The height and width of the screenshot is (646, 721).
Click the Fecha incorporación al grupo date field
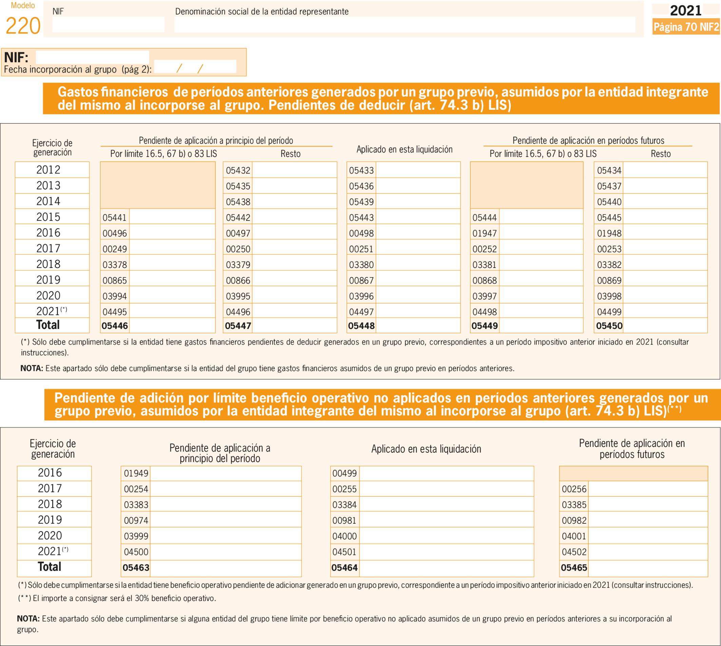coord(195,67)
